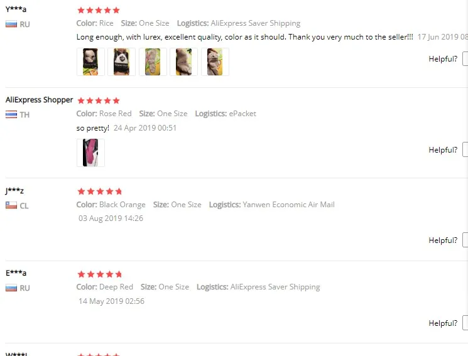Click reviewer name J***z
The image size is (468, 356).
click(x=14, y=190)
